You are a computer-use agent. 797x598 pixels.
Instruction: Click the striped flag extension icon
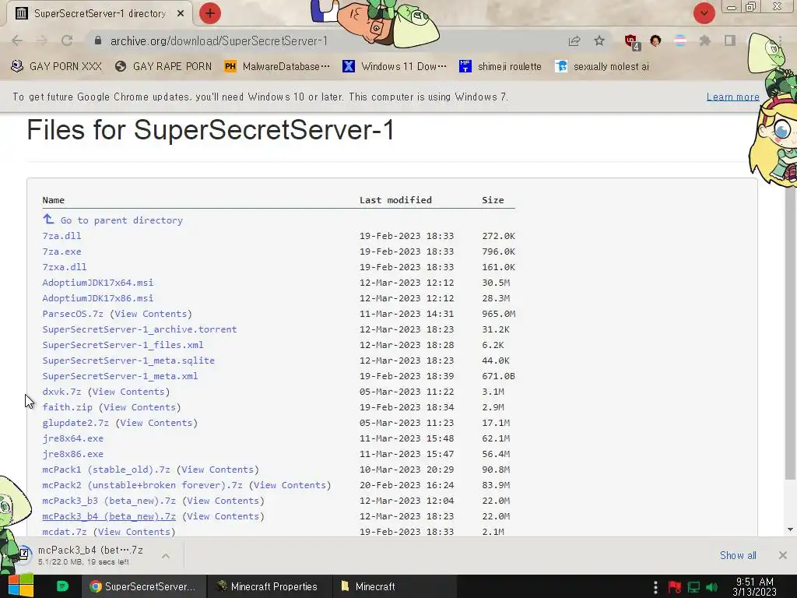pos(680,40)
